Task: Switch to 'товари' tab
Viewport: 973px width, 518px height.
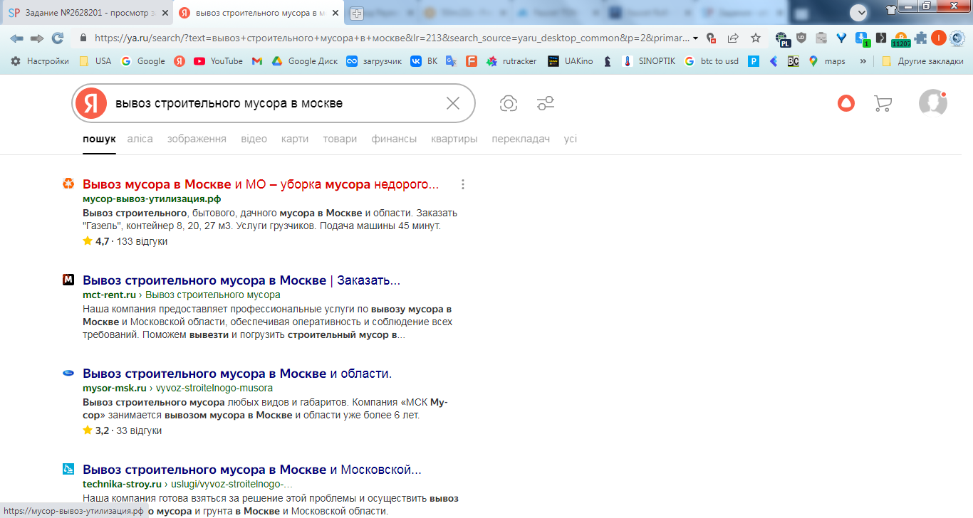Action: 340,139
